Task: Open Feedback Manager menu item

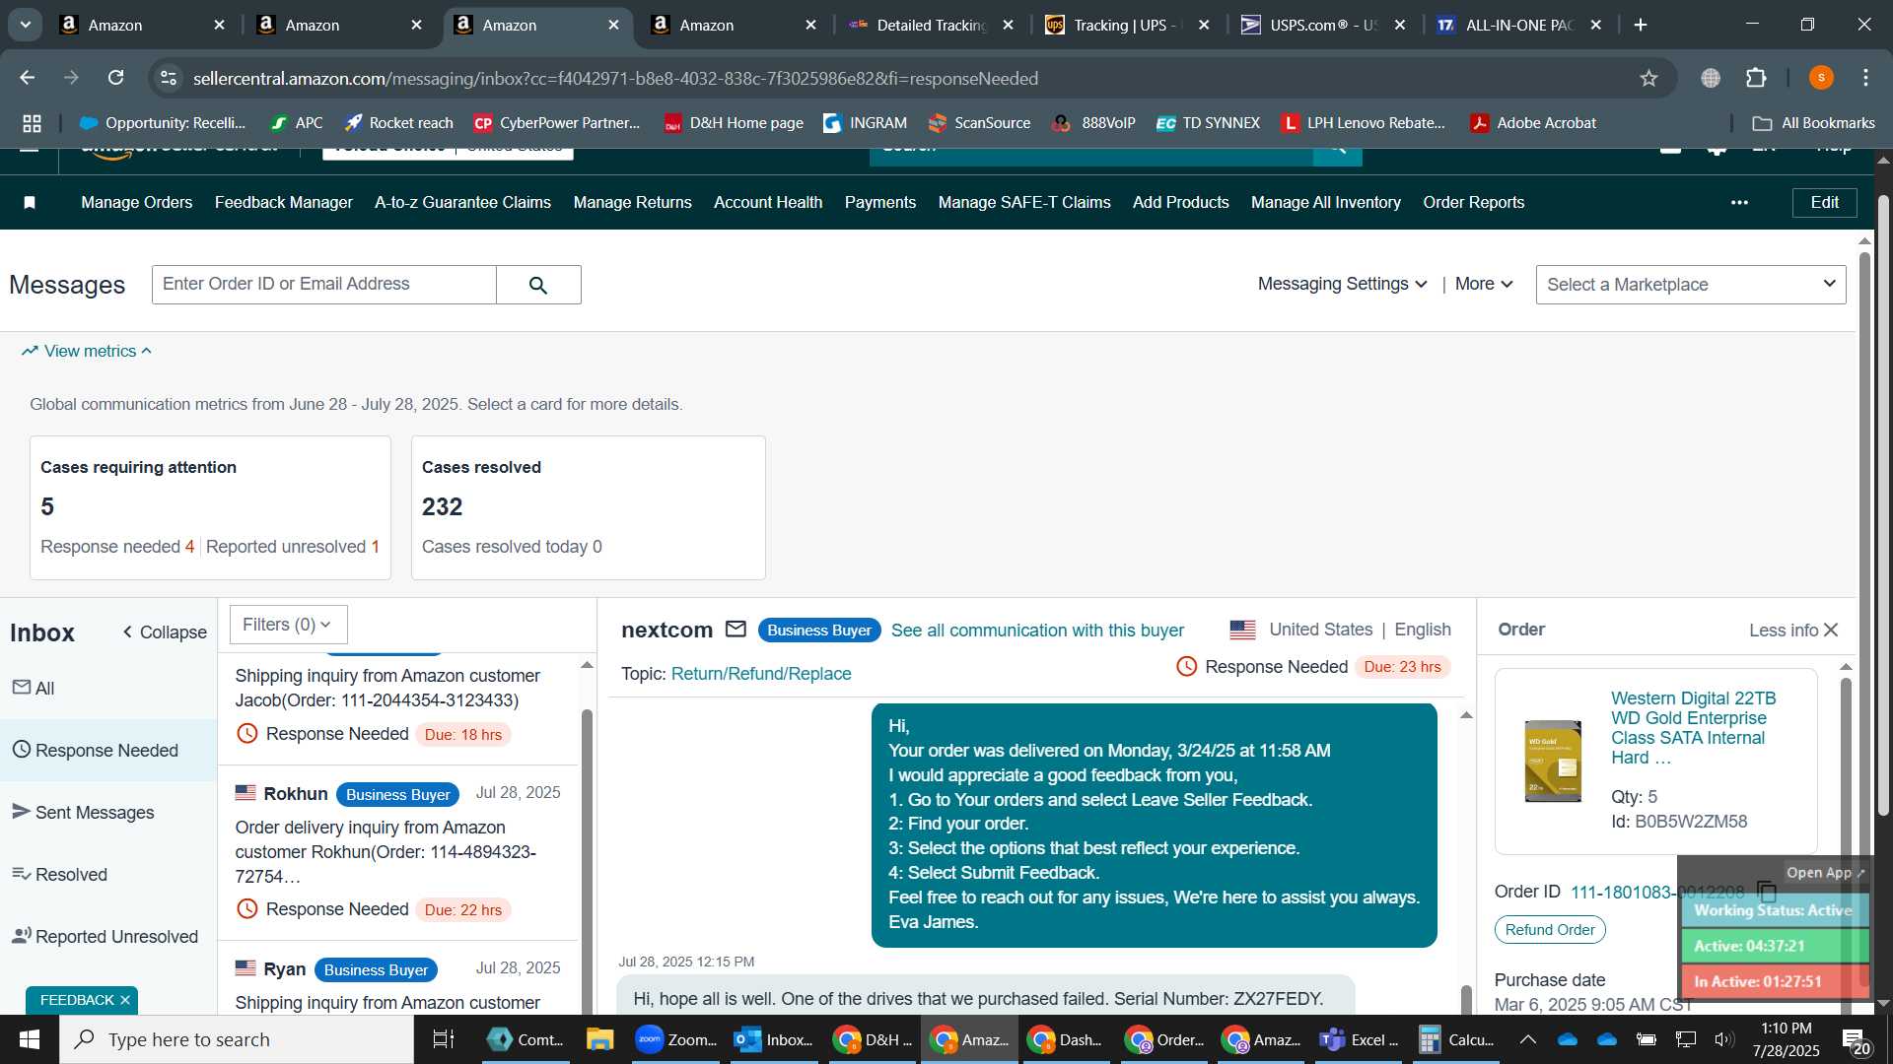Action: click(284, 202)
